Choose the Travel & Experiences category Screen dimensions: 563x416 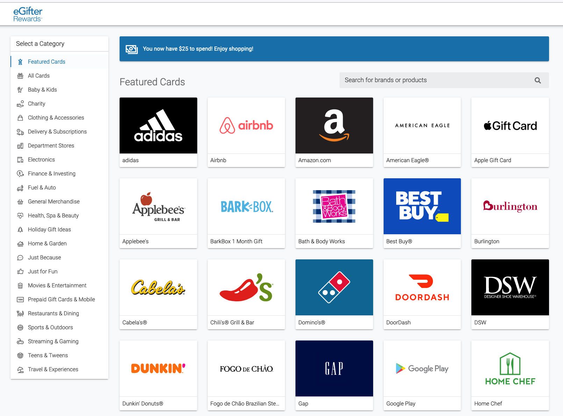coord(53,370)
